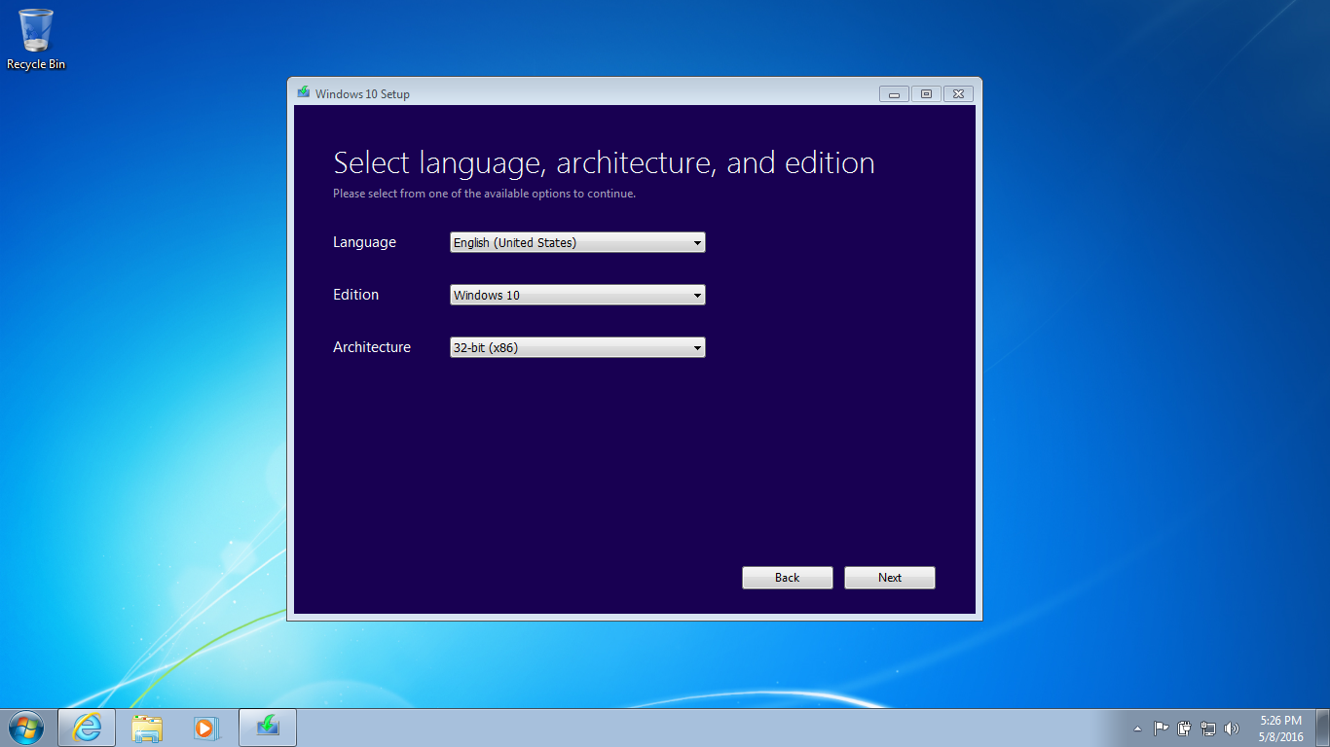Viewport: 1330px width, 747px height.
Task: Expand the Architecture dropdown showing 32-bit (x86)
Action: click(577, 347)
